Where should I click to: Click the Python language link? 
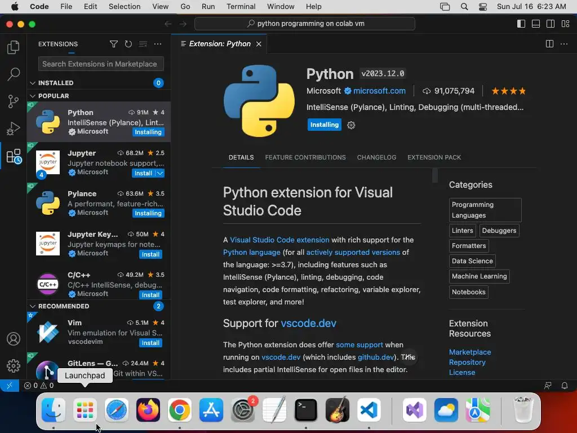pos(252,252)
